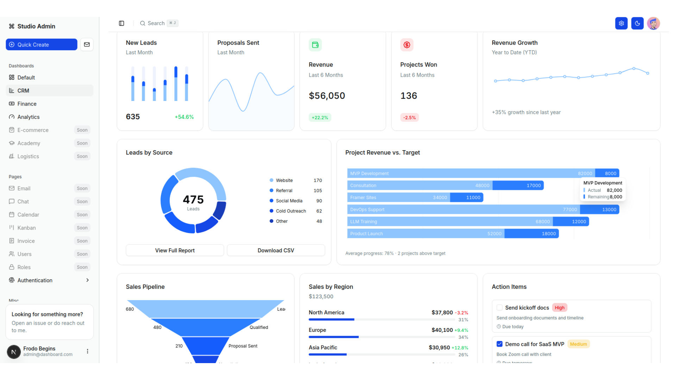The height and width of the screenshot is (380, 676).
Task: Click the North America progress bar
Action: 382,319
